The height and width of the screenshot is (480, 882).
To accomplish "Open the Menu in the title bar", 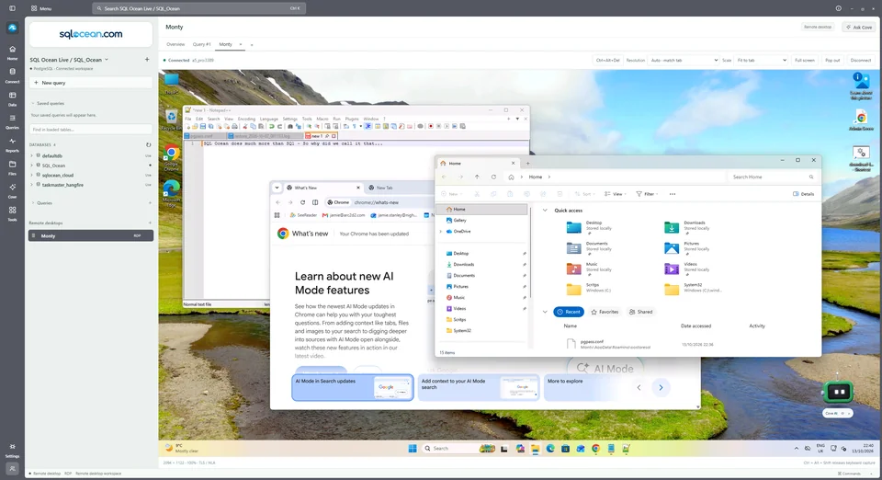I will click(x=41, y=8).
